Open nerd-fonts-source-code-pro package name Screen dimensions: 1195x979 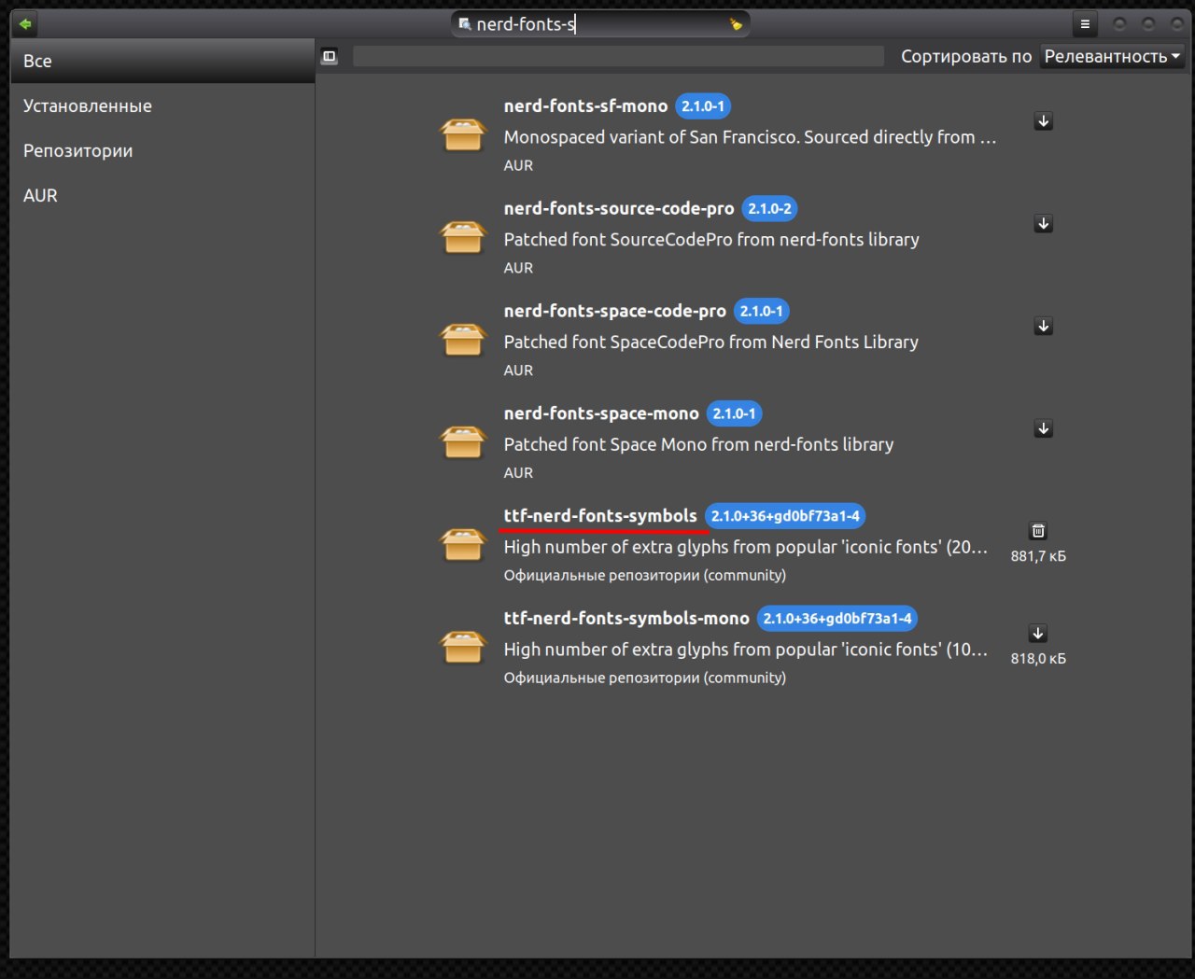[x=619, y=209]
